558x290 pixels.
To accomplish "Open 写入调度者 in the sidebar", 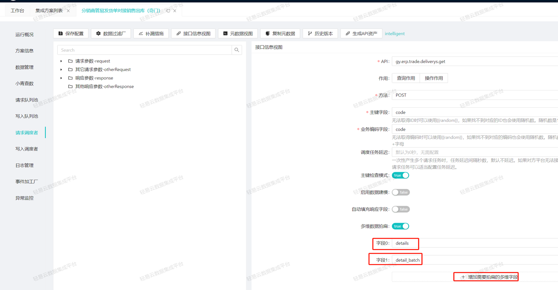I will pyautogui.click(x=26, y=149).
